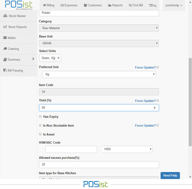Click the Item Code field showing 34

tap(99, 92)
